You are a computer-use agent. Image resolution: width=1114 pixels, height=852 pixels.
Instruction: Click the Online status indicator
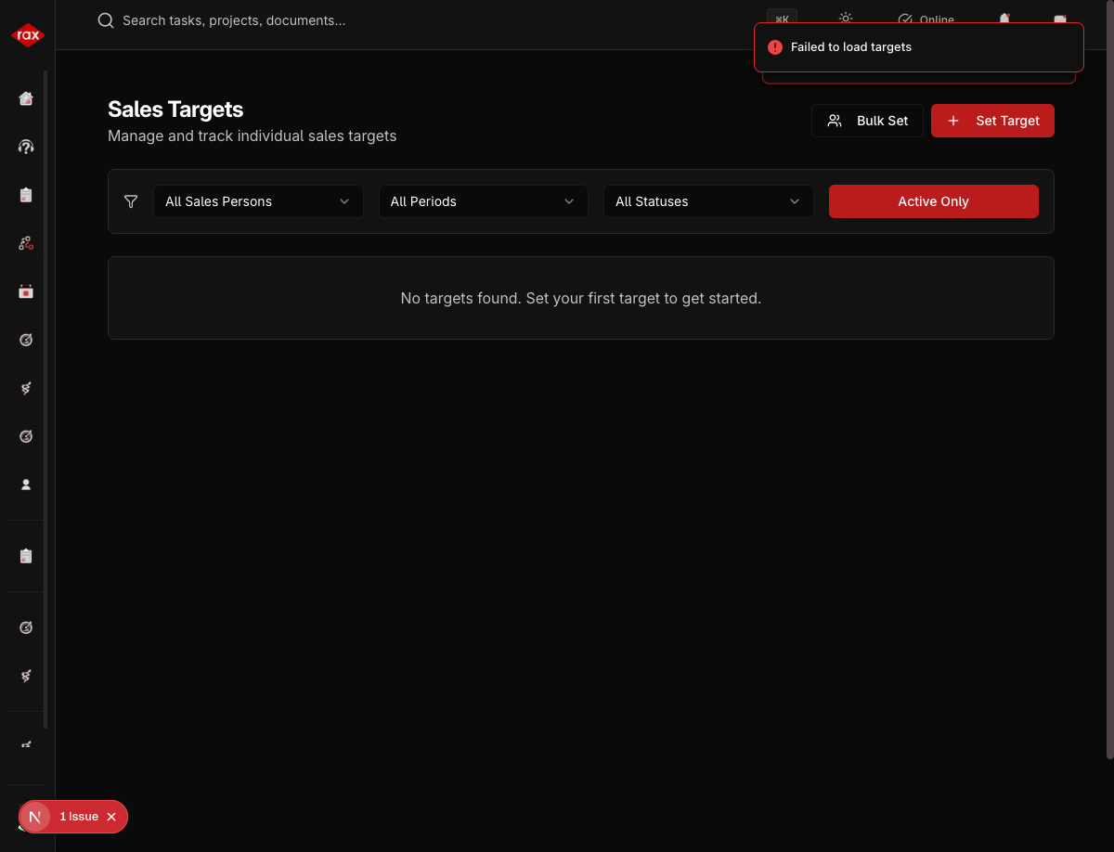[x=926, y=19]
